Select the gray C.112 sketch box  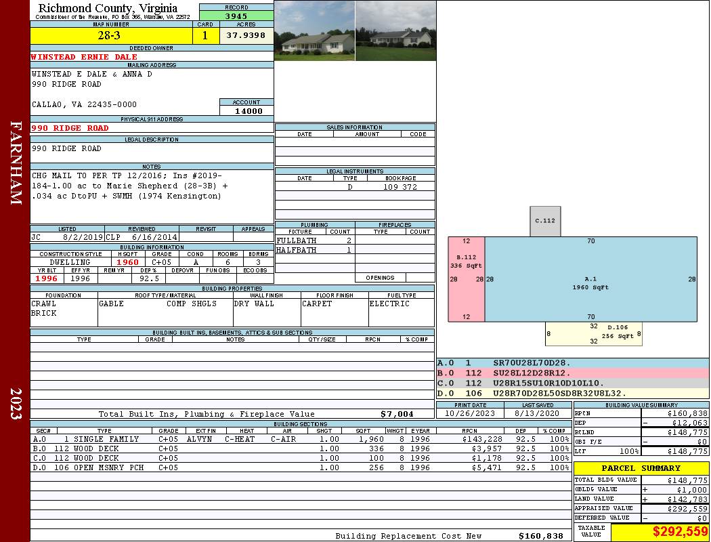click(x=545, y=222)
